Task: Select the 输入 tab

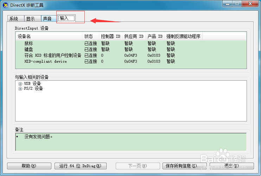Action: point(66,18)
